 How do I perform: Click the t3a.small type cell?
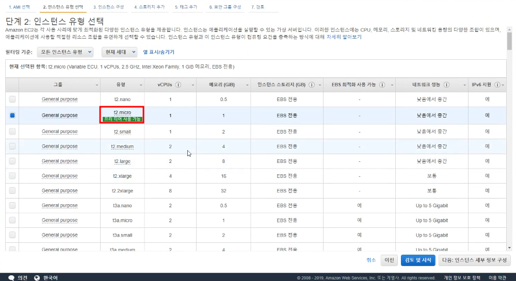122,235
